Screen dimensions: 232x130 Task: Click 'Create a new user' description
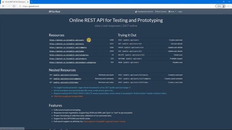(x=175, y=40)
